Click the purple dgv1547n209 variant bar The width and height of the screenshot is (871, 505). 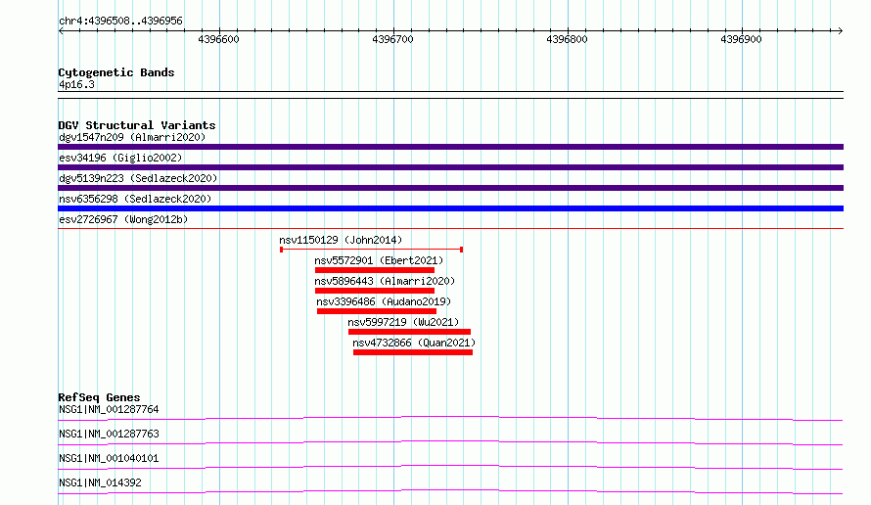tap(450, 147)
